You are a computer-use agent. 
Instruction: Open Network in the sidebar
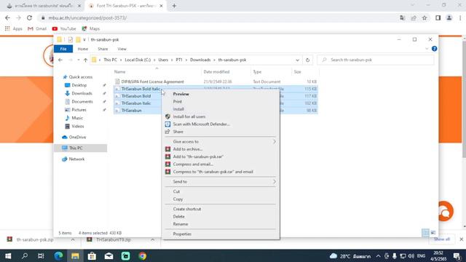[x=76, y=159]
